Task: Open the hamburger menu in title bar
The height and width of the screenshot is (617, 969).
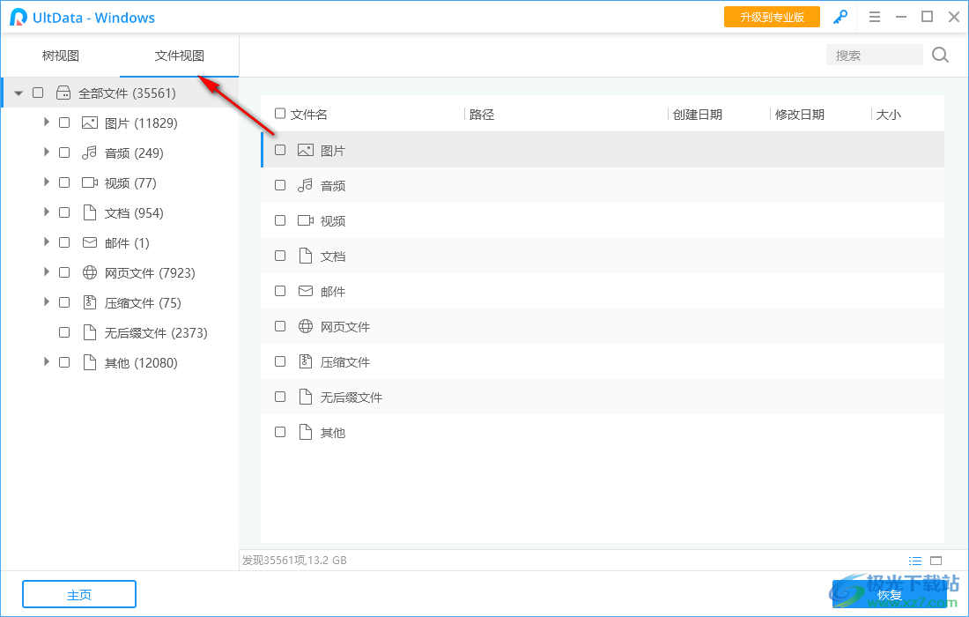Action: 874,17
